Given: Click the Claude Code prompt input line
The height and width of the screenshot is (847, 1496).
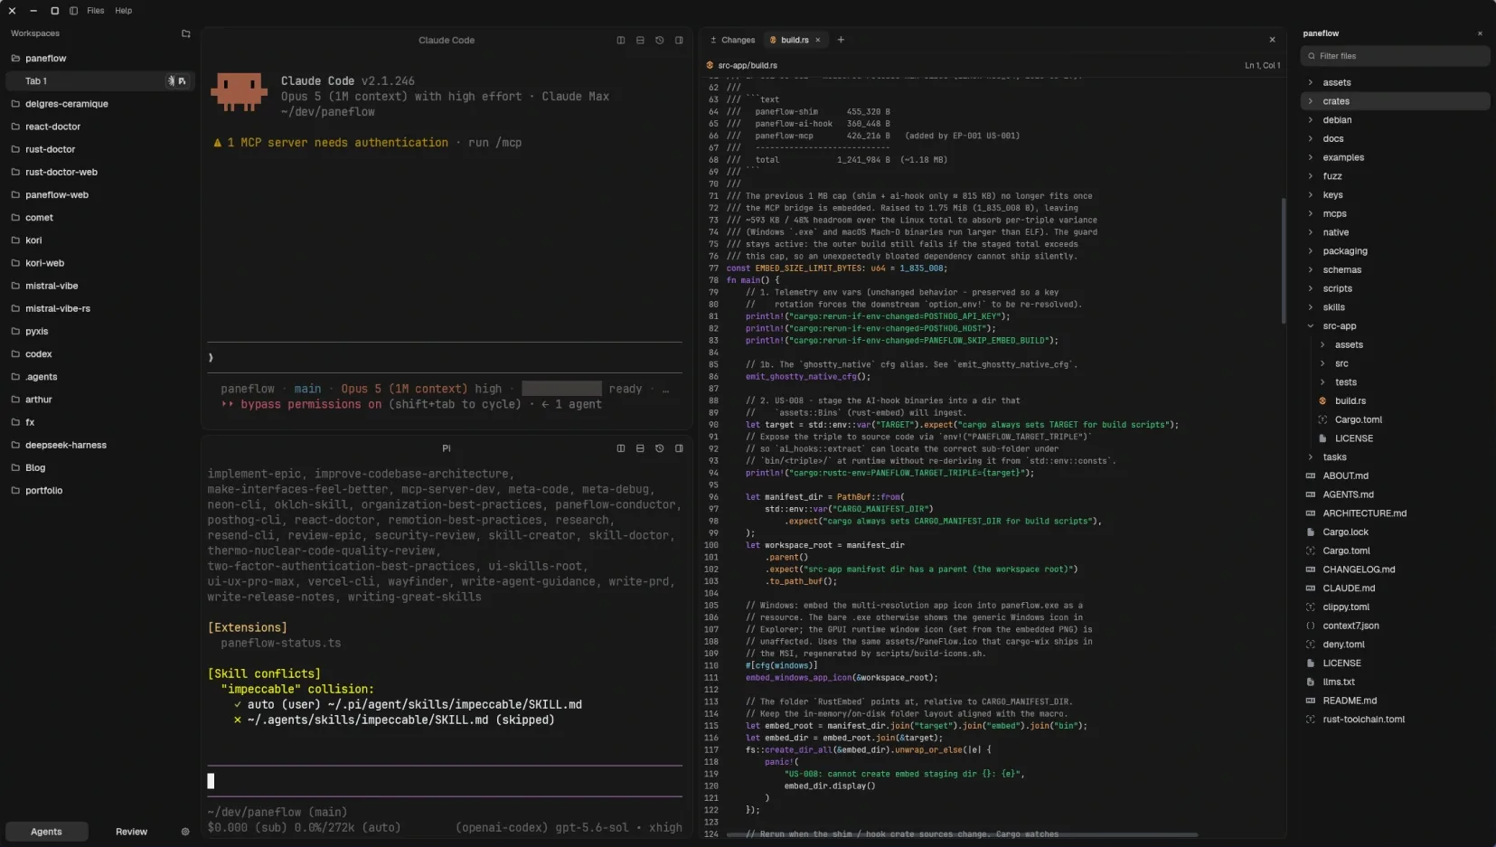Looking at the screenshot, I should 445,358.
